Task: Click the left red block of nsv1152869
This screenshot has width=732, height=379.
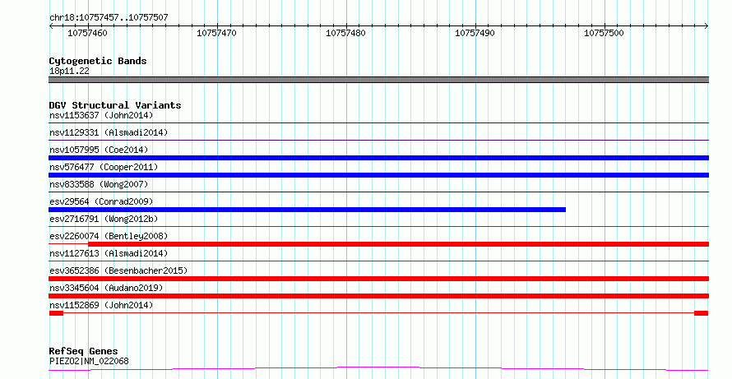Action: click(x=56, y=313)
